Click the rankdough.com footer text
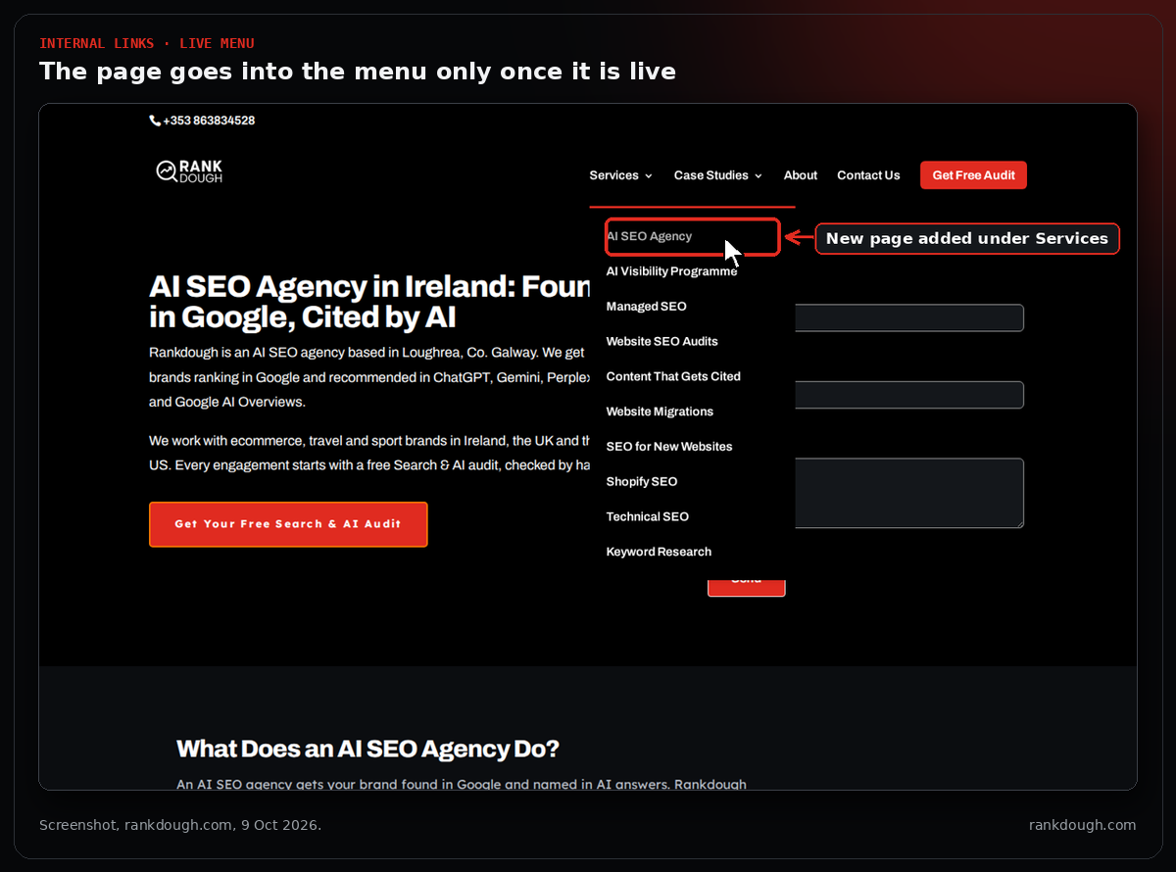 [1082, 825]
